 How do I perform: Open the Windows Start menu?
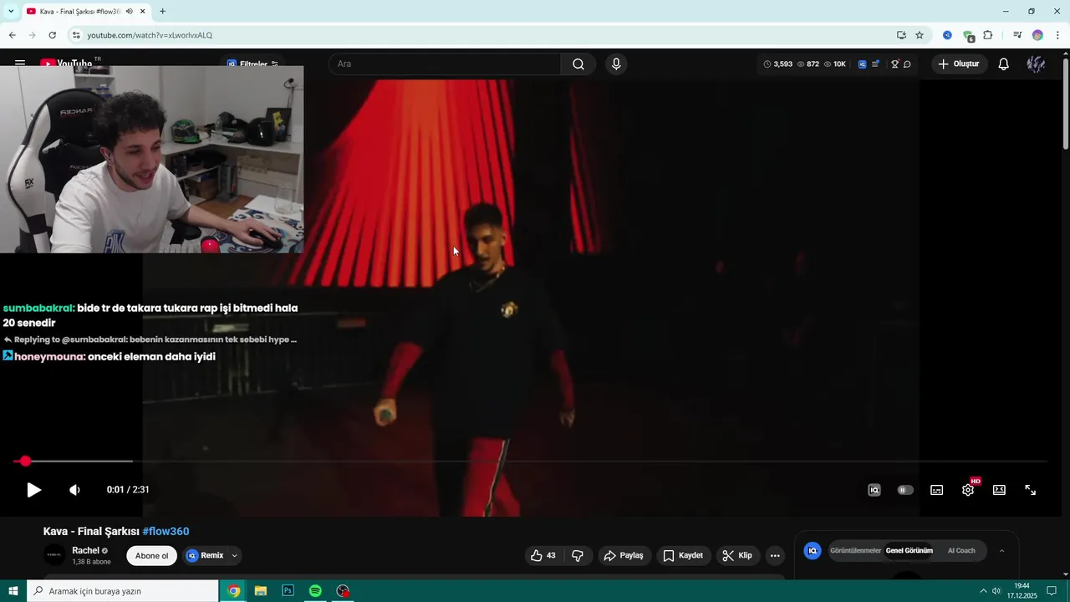coord(13,591)
